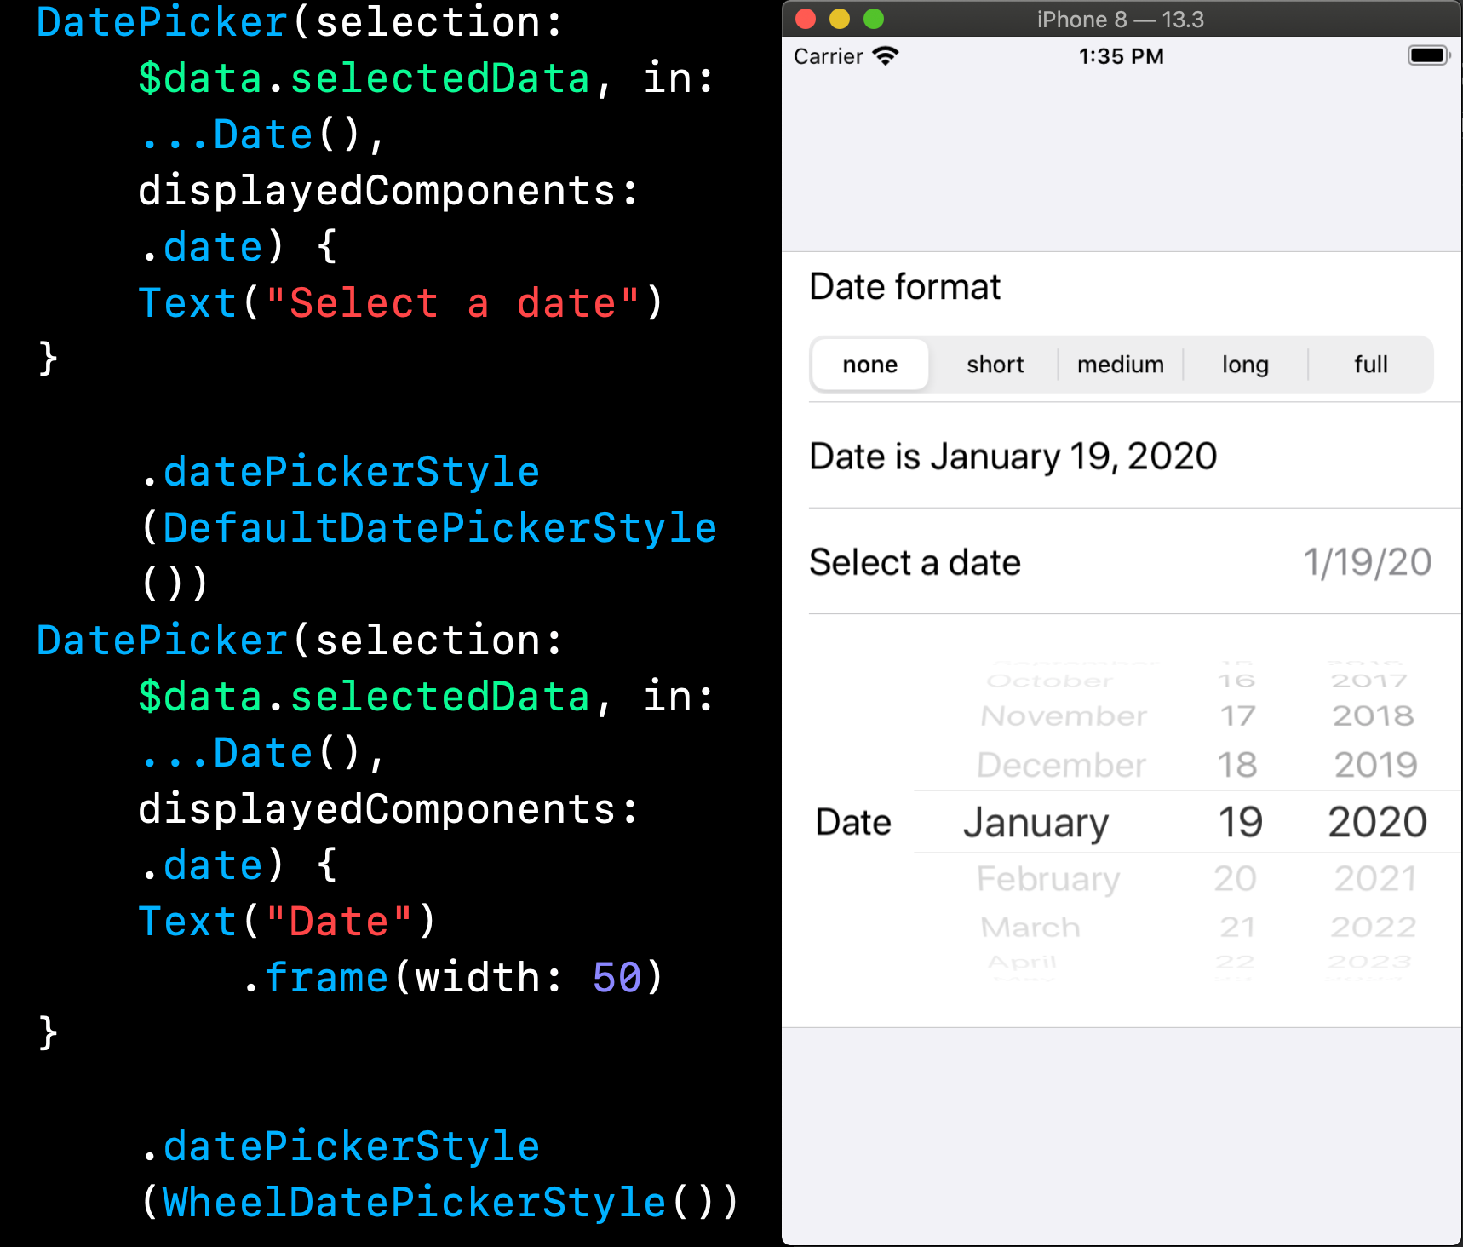
Task: Choose December on the month wheel
Action: coord(1061,764)
